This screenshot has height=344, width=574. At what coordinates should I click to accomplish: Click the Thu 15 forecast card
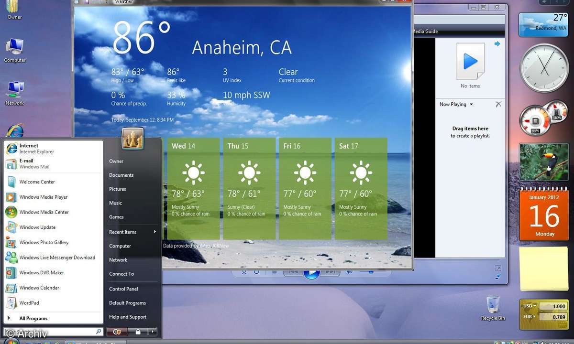coord(249,189)
